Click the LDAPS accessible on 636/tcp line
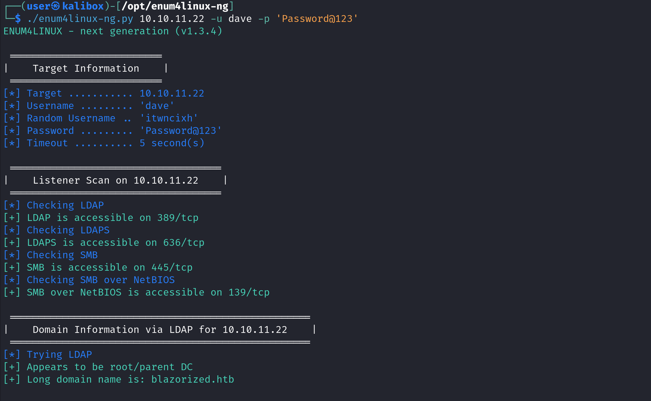This screenshot has height=401, width=651. coord(115,243)
